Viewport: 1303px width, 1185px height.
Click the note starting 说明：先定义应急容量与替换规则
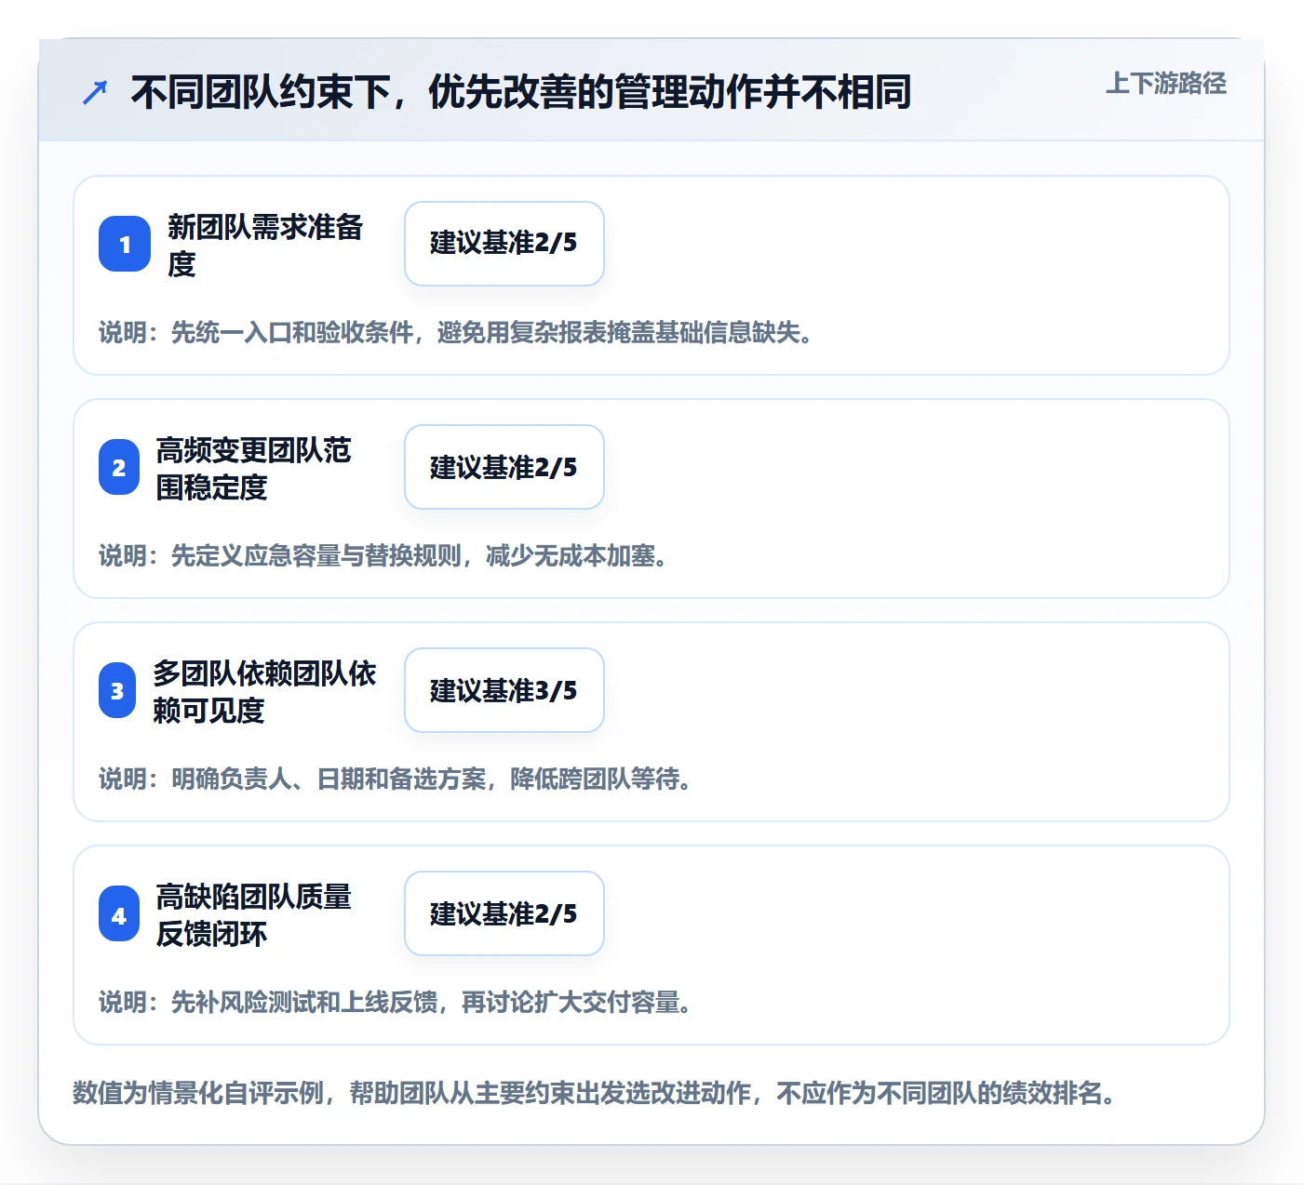pyautogui.click(x=383, y=555)
